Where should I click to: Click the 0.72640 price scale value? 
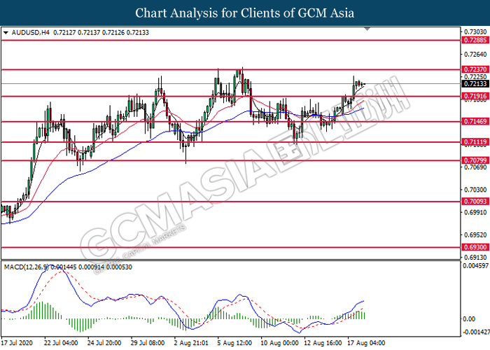475,55
